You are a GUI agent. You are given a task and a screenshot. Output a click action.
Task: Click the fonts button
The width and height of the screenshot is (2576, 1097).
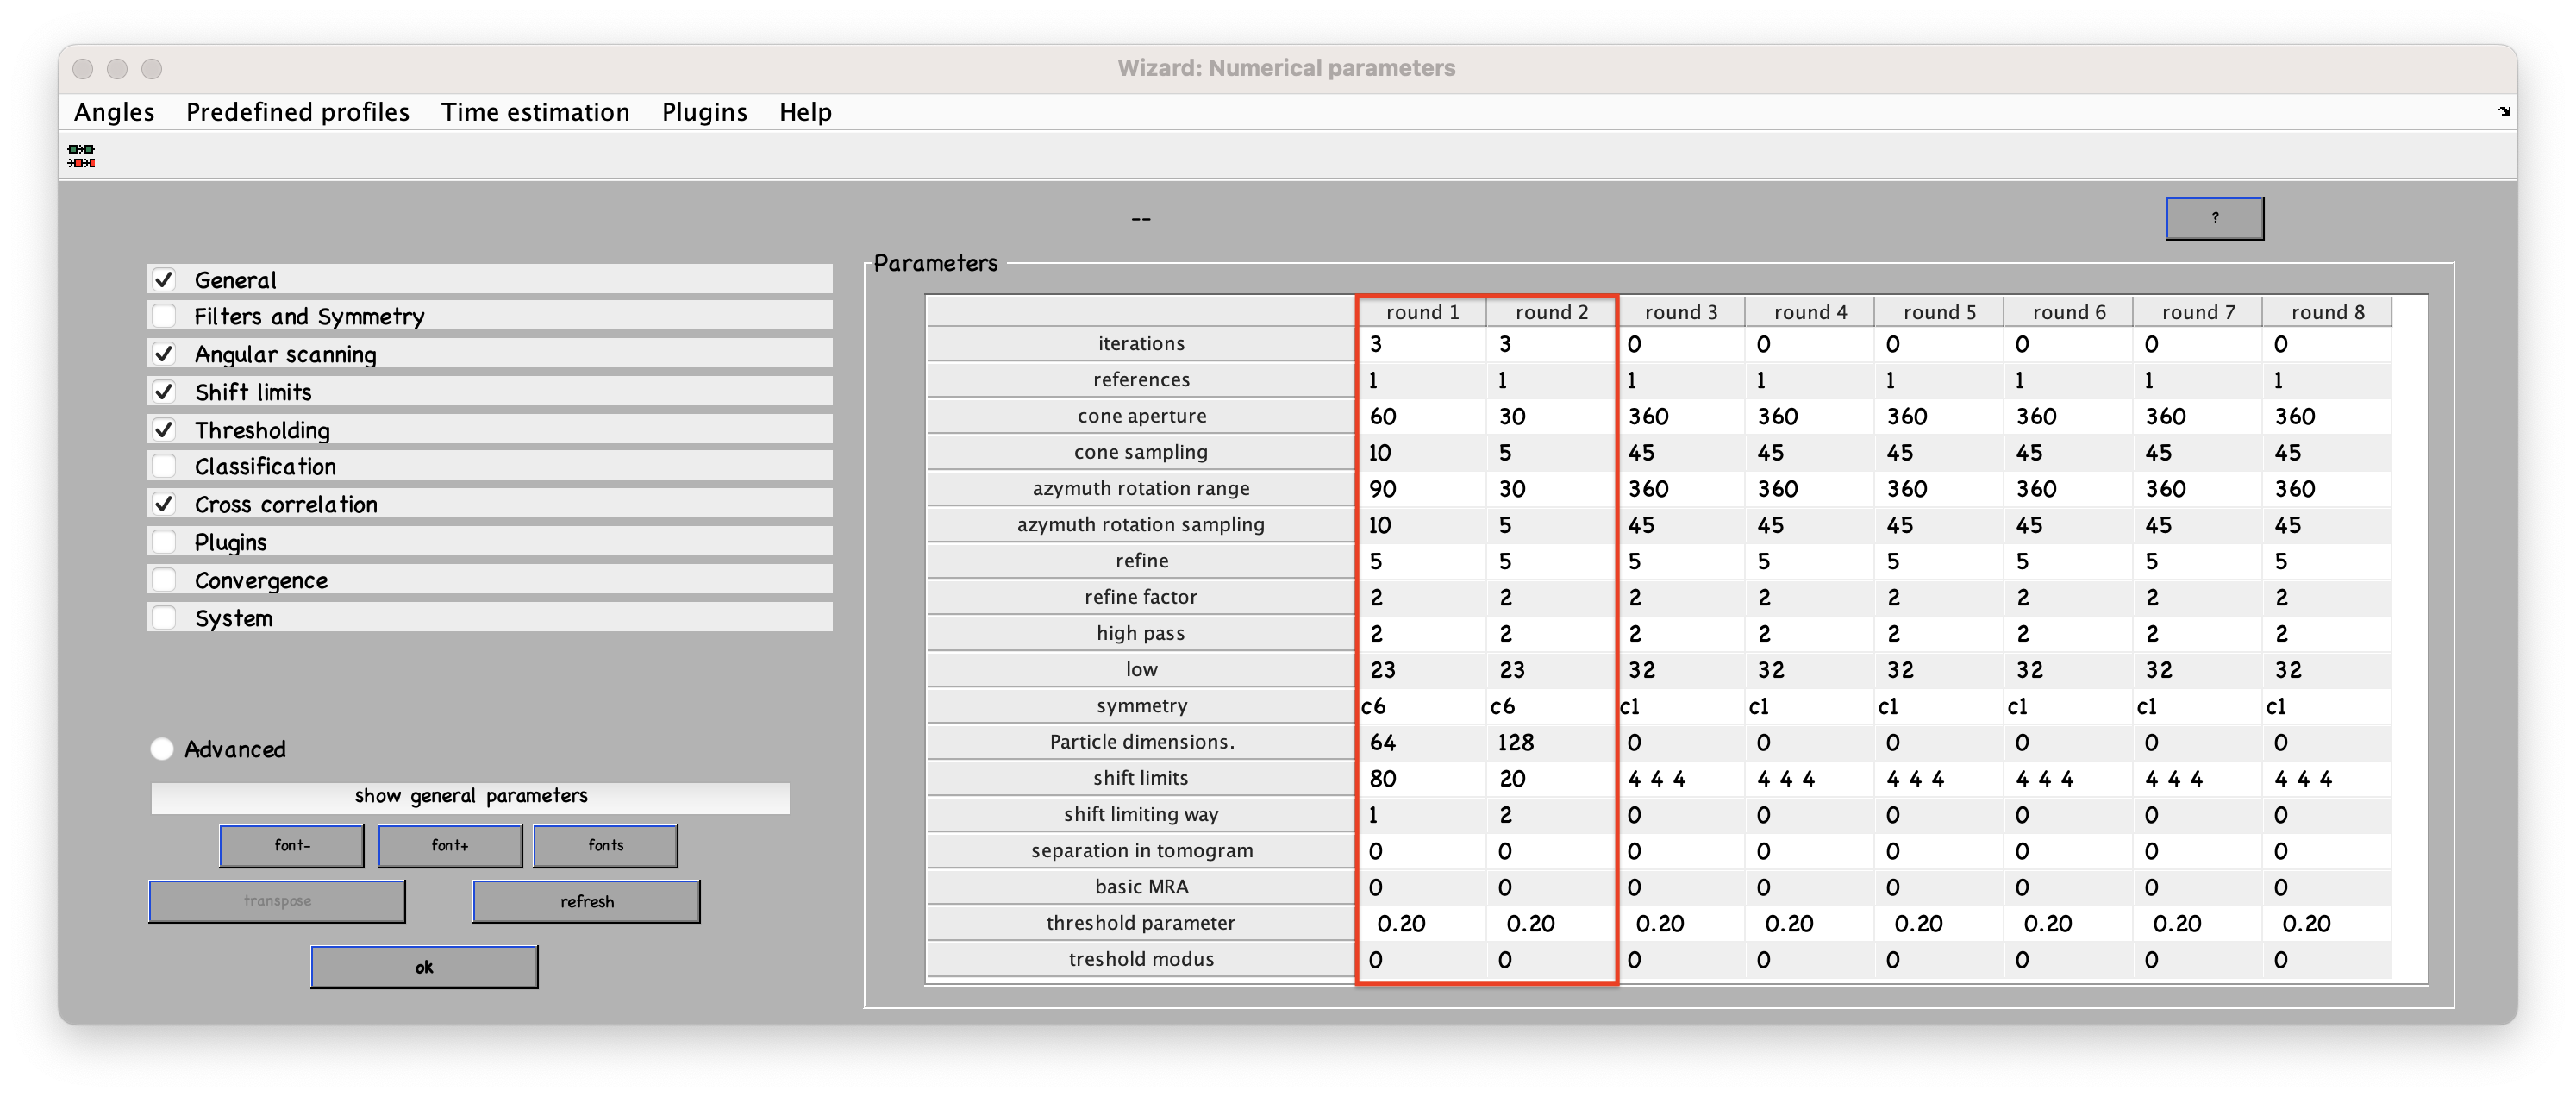click(x=606, y=846)
